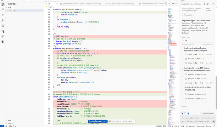The width and height of the screenshot is (217, 127).
Task: Open Source Control in activity bar
Action: point(3,15)
